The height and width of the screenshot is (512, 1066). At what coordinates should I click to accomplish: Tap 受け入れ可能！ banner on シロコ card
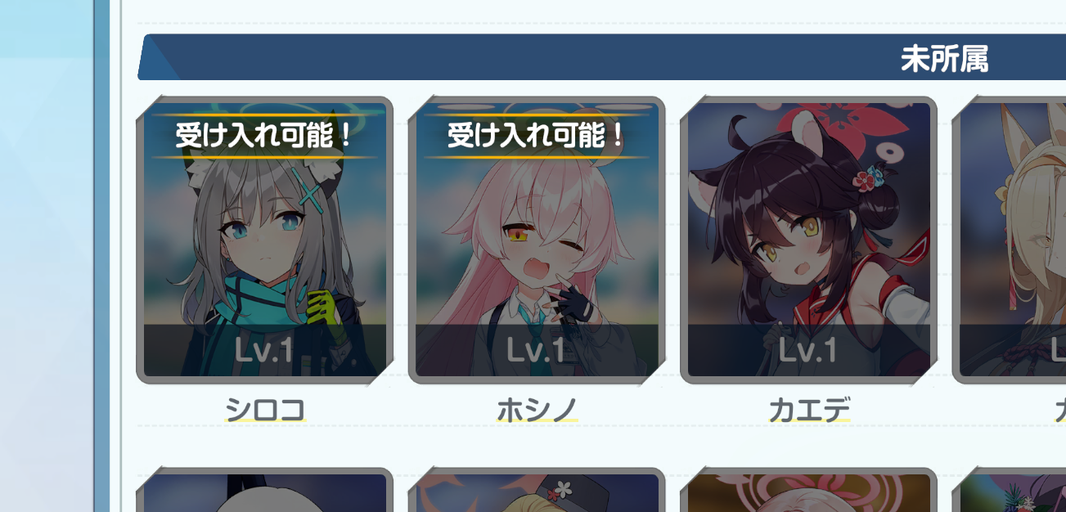[264, 136]
